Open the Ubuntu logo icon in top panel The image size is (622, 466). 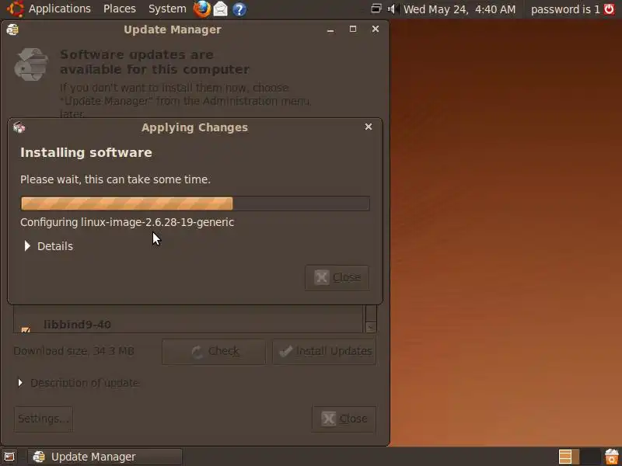click(x=16, y=9)
